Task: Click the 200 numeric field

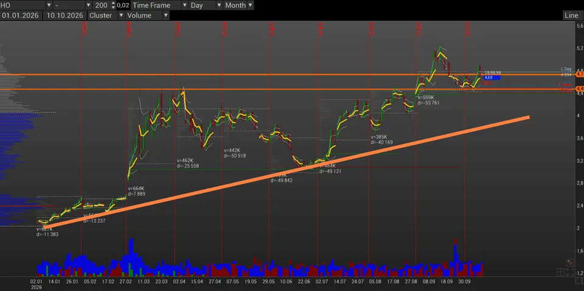Action: [102, 5]
